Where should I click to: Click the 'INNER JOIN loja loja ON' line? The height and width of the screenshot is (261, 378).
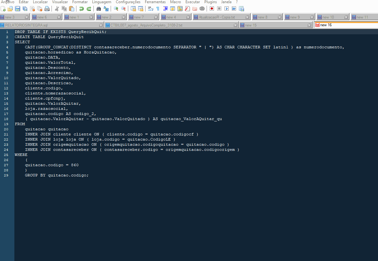click(x=100, y=140)
